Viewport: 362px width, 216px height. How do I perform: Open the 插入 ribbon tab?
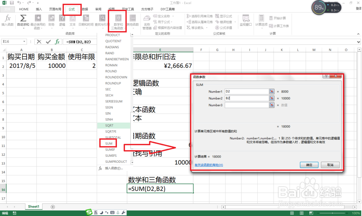(39, 9)
